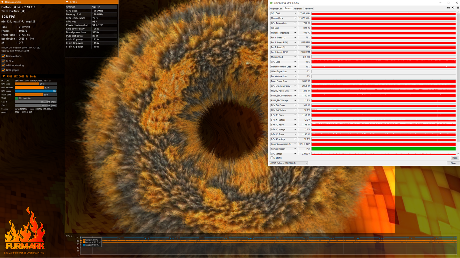This screenshot has height=258, width=460.
Task: Click the 126 FPS readout
Action: click(8, 17)
